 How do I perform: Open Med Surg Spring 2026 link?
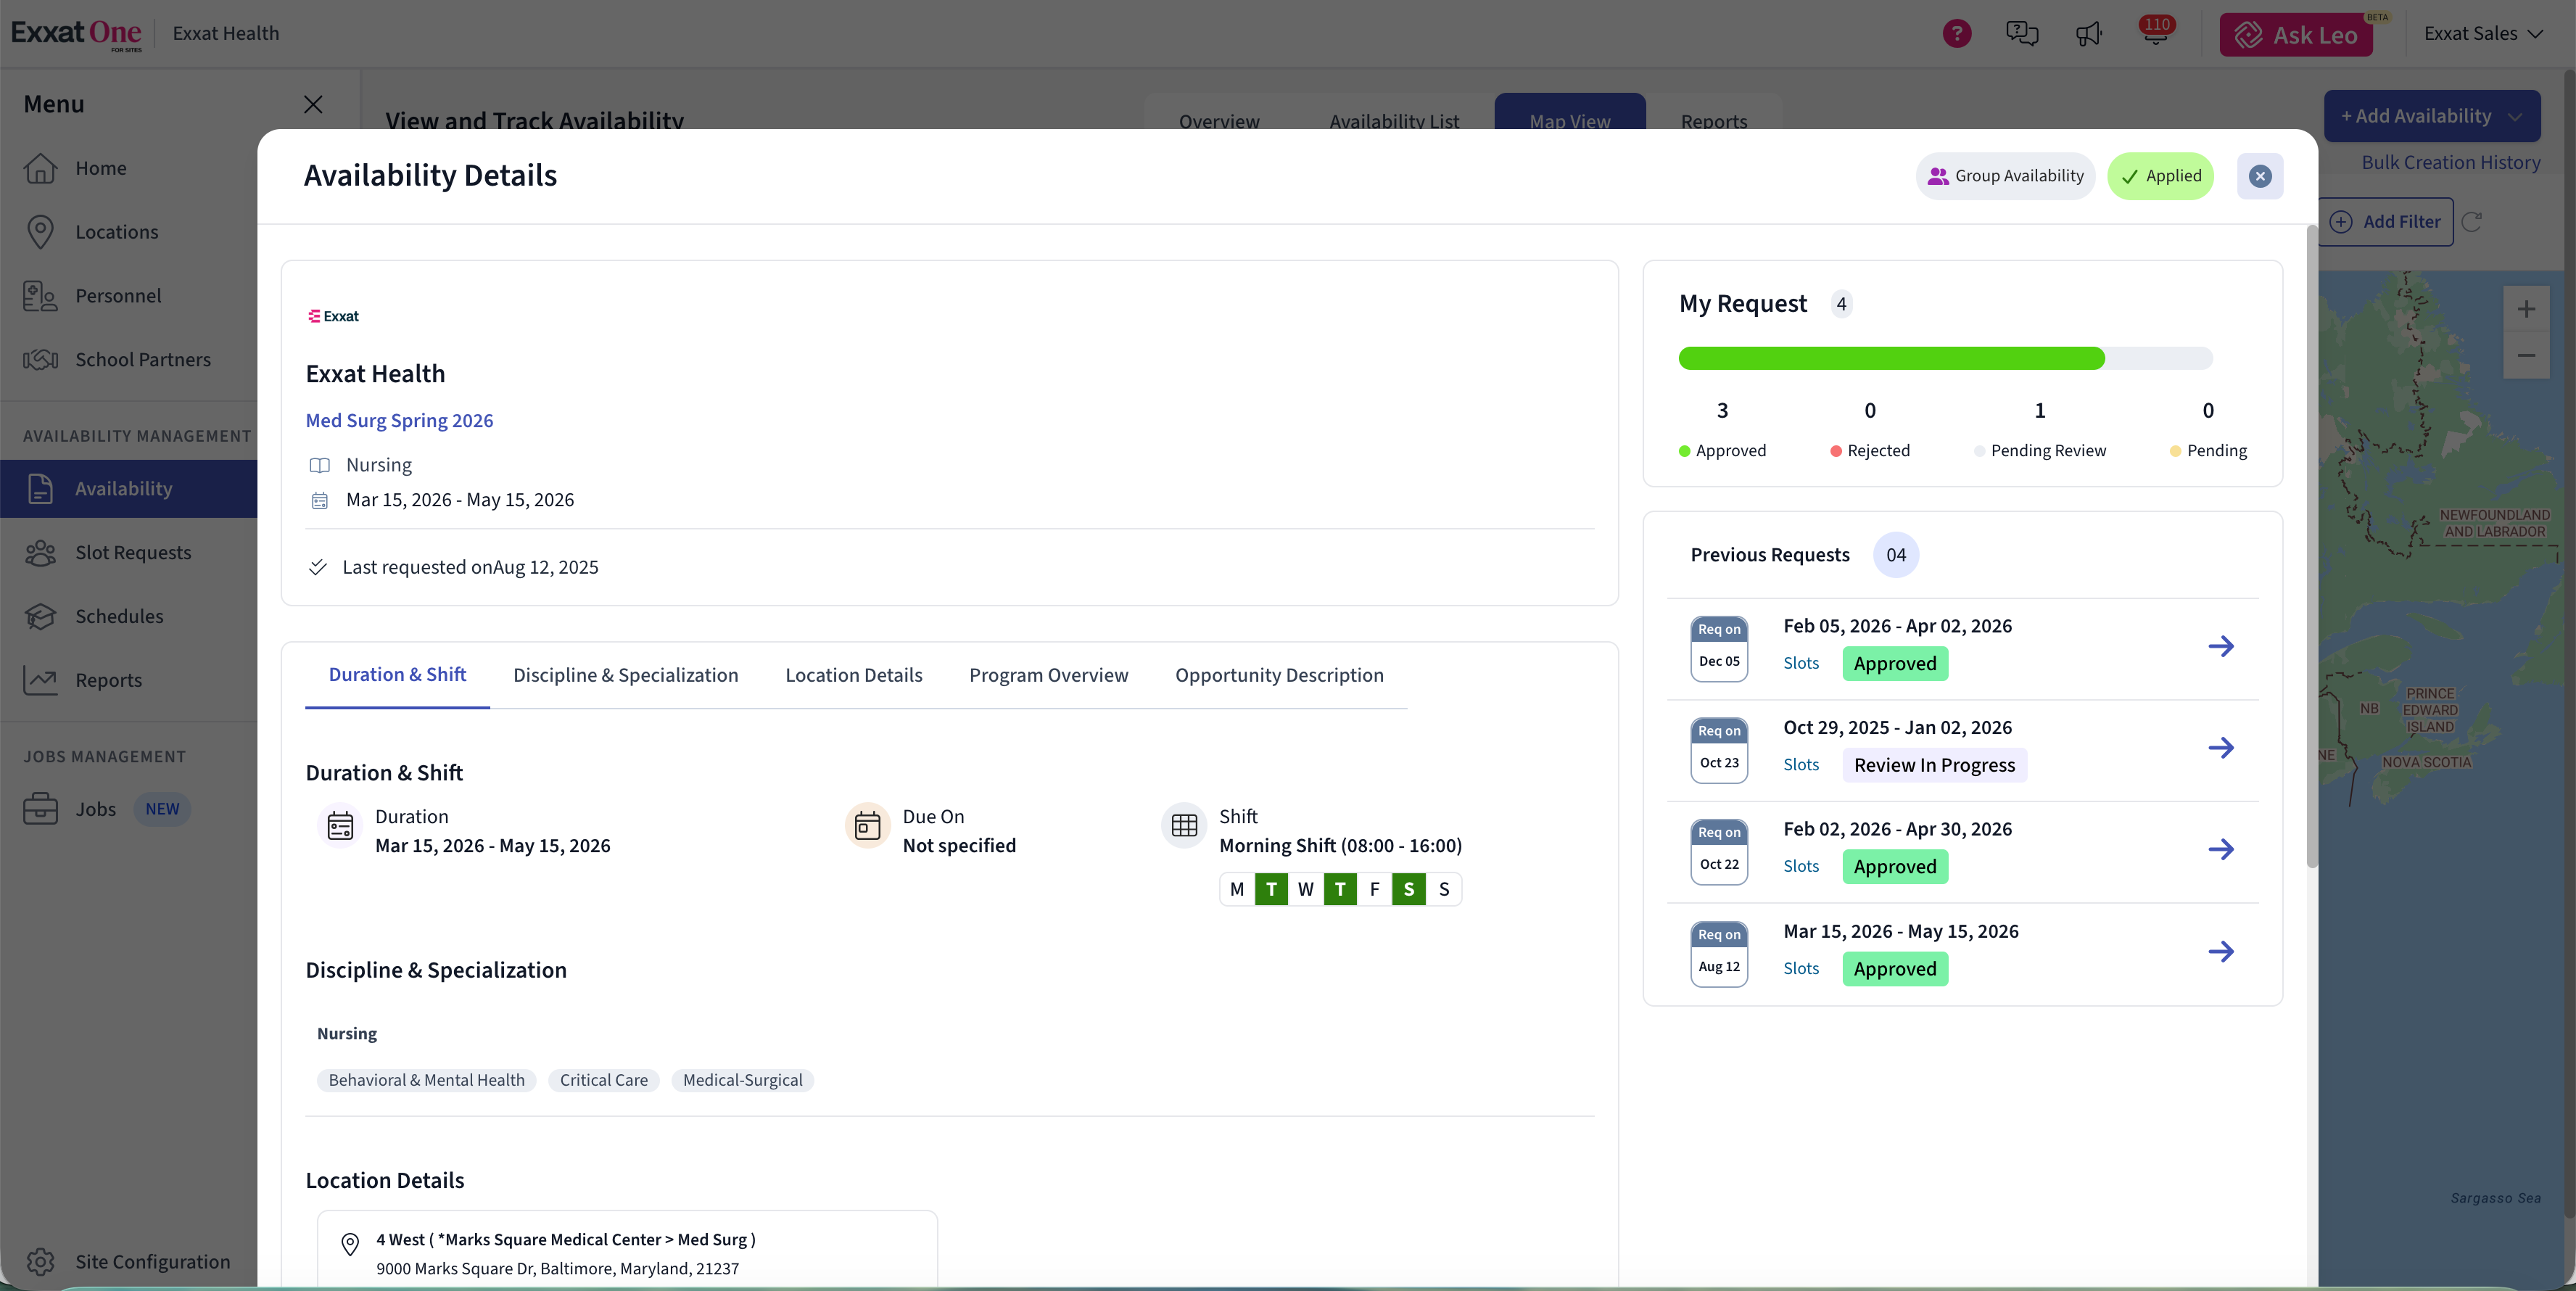399,420
